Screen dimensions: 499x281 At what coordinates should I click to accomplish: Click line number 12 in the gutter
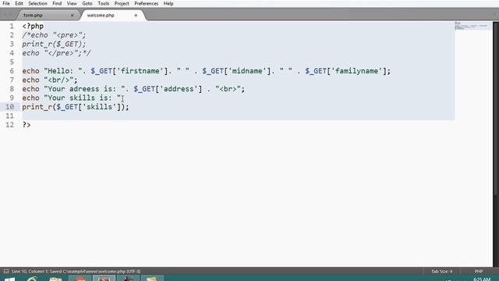pos(9,125)
